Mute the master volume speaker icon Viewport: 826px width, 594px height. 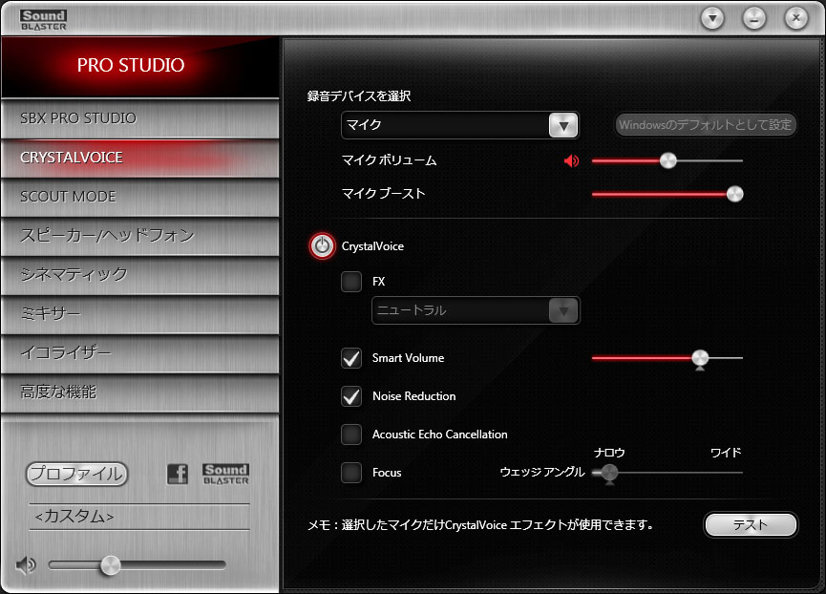26,565
